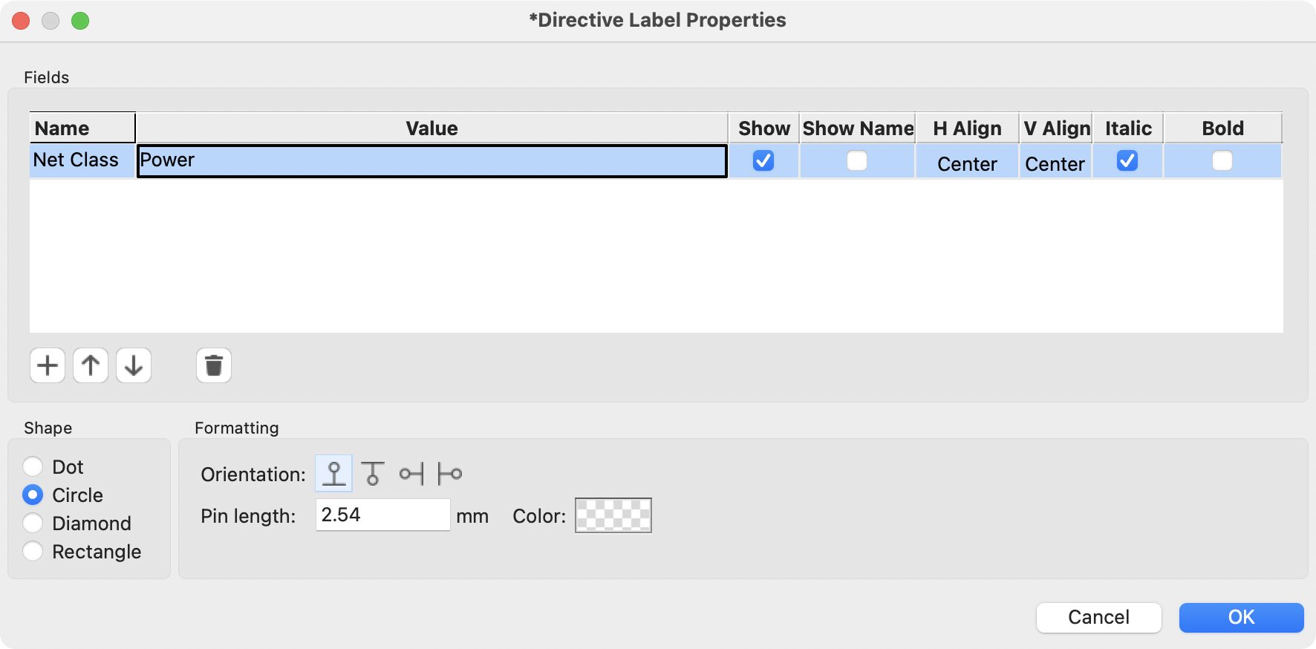This screenshot has width=1316, height=649.
Task: Confirm changes with the OK button
Action: 1241,617
